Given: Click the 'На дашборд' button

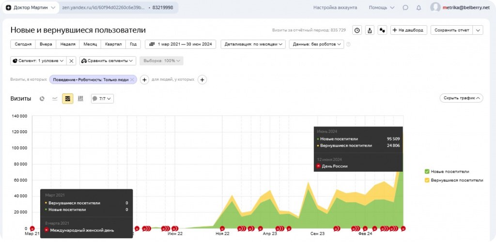Looking at the screenshot, I should [409, 30].
